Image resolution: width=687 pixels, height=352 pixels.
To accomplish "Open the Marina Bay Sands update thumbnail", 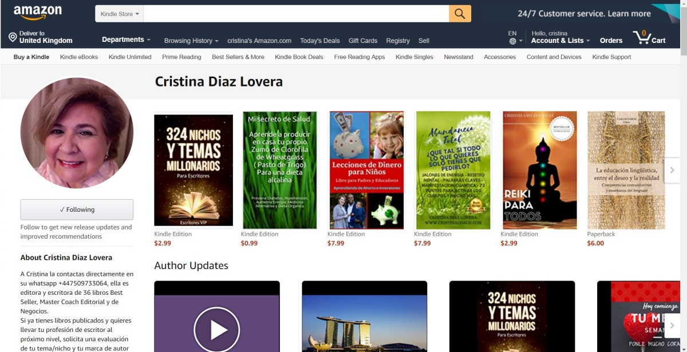I will [365, 317].
